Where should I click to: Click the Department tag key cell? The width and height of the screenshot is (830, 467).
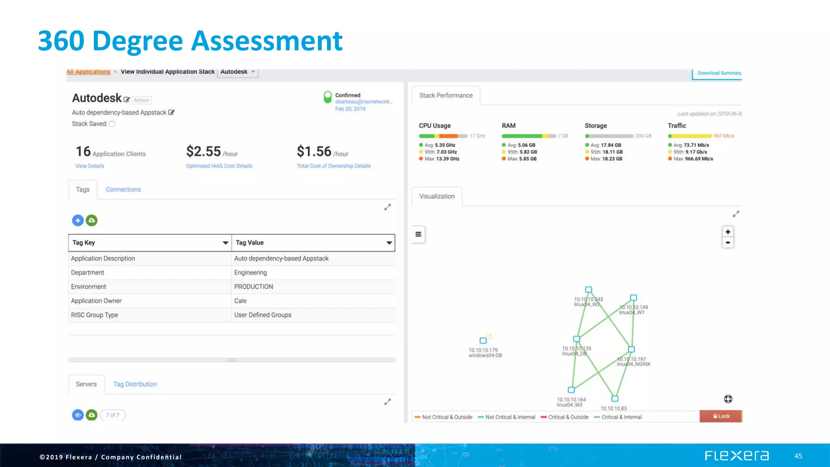click(x=150, y=272)
